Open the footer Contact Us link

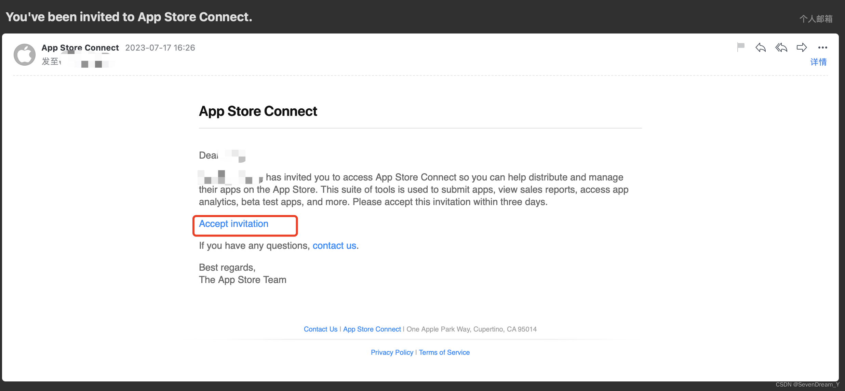pyautogui.click(x=320, y=329)
